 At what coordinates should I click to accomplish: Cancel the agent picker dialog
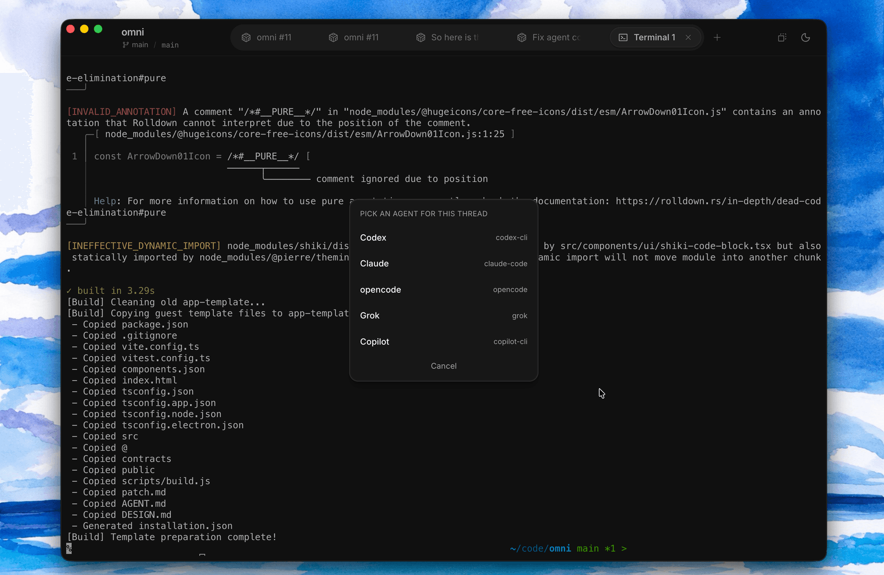coord(443,366)
